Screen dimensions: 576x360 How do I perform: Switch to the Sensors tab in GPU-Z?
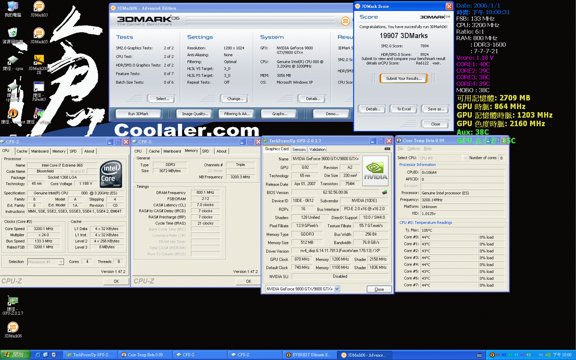[x=299, y=149]
